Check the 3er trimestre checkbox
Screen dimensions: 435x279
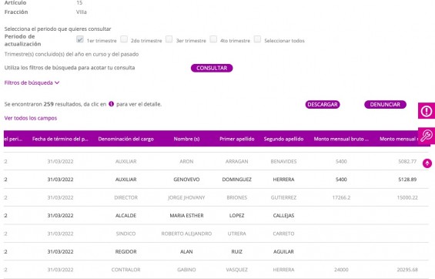(x=169, y=39)
